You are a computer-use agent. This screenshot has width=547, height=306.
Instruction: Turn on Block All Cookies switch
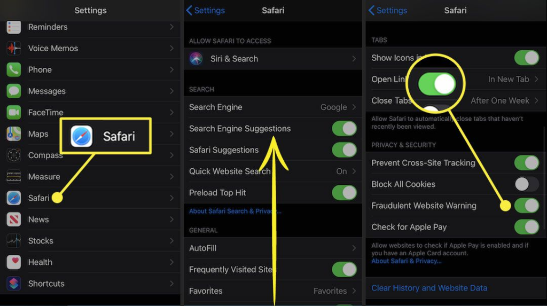click(x=527, y=184)
